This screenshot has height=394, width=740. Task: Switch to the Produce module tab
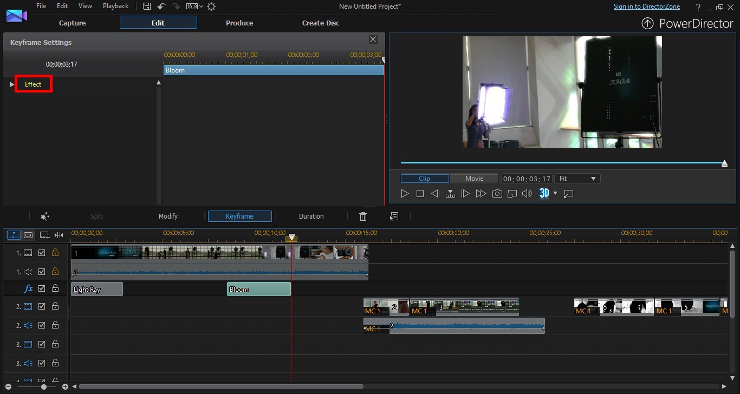point(239,23)
